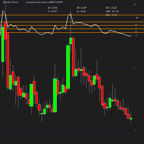Screen dimensions: 144x144
Task: Click the "OL: 7.18" readout
Action: point(111,15)
